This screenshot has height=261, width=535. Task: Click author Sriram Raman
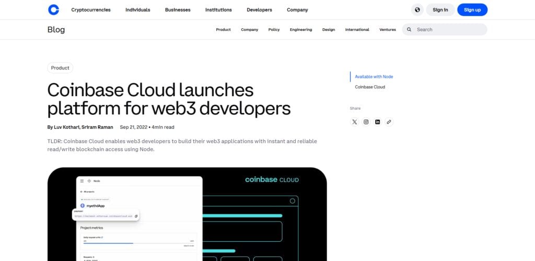pos(97,127)
